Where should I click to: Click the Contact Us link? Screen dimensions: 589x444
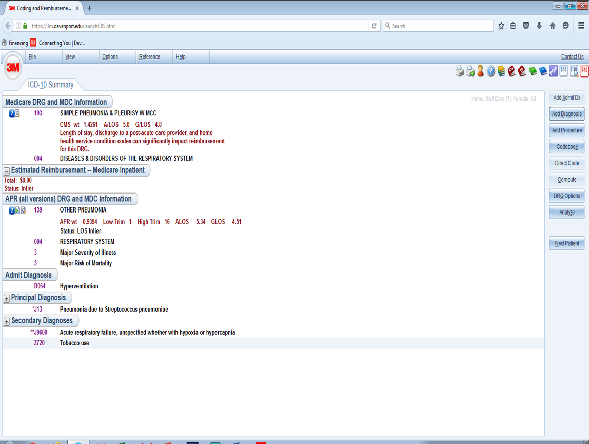(x=572, y=56)
